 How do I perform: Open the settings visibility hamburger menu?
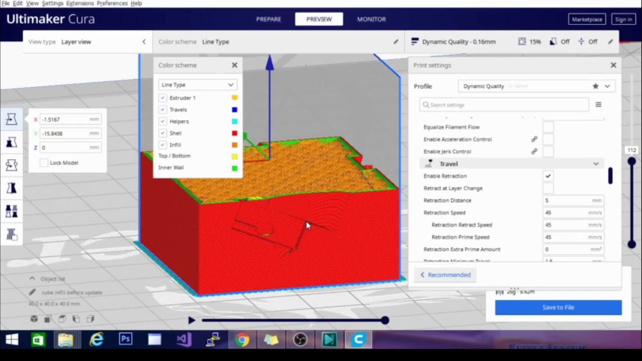tap(598, 105)
